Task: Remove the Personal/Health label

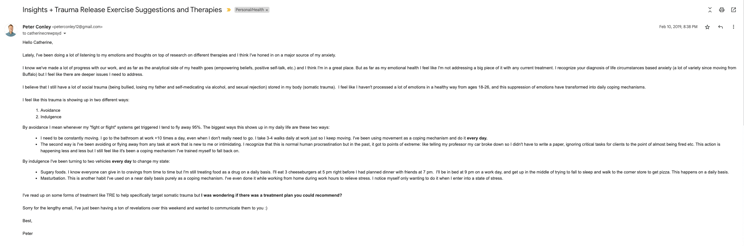Action: (267, 10)
